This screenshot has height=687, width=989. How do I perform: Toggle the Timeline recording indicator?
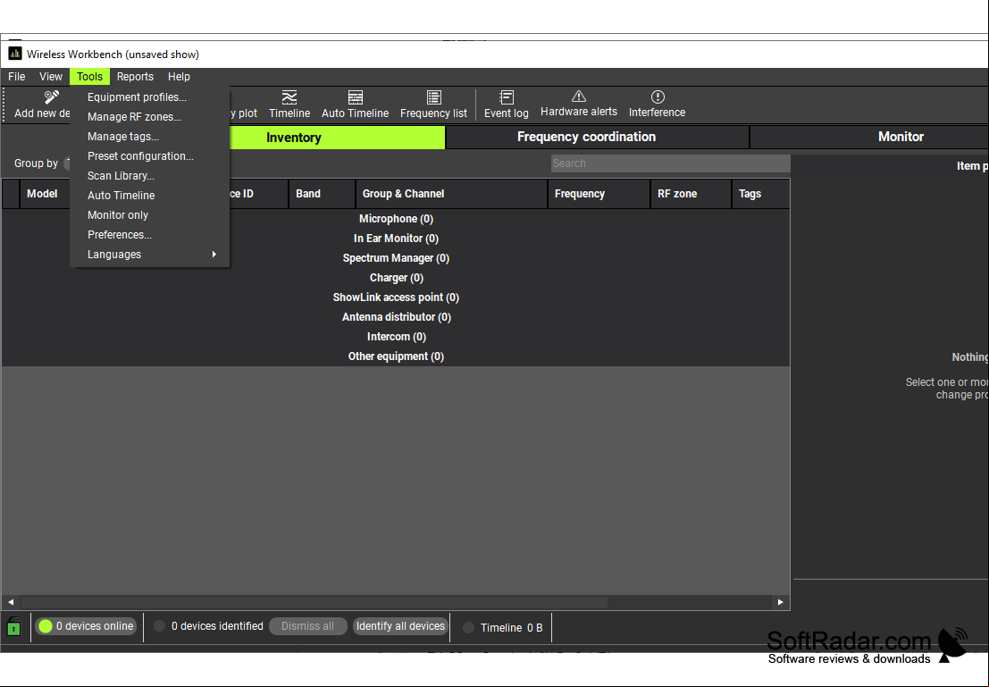(x=469, y=628)
